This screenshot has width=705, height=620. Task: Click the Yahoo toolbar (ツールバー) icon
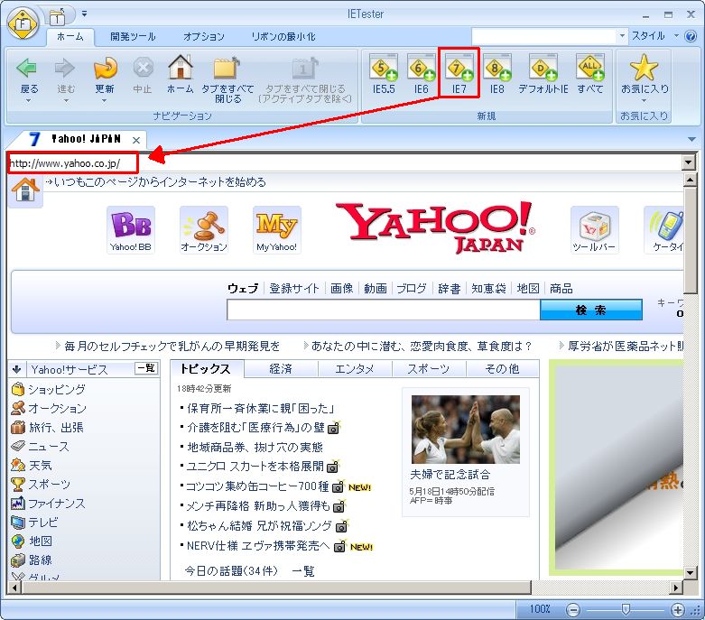594,229
